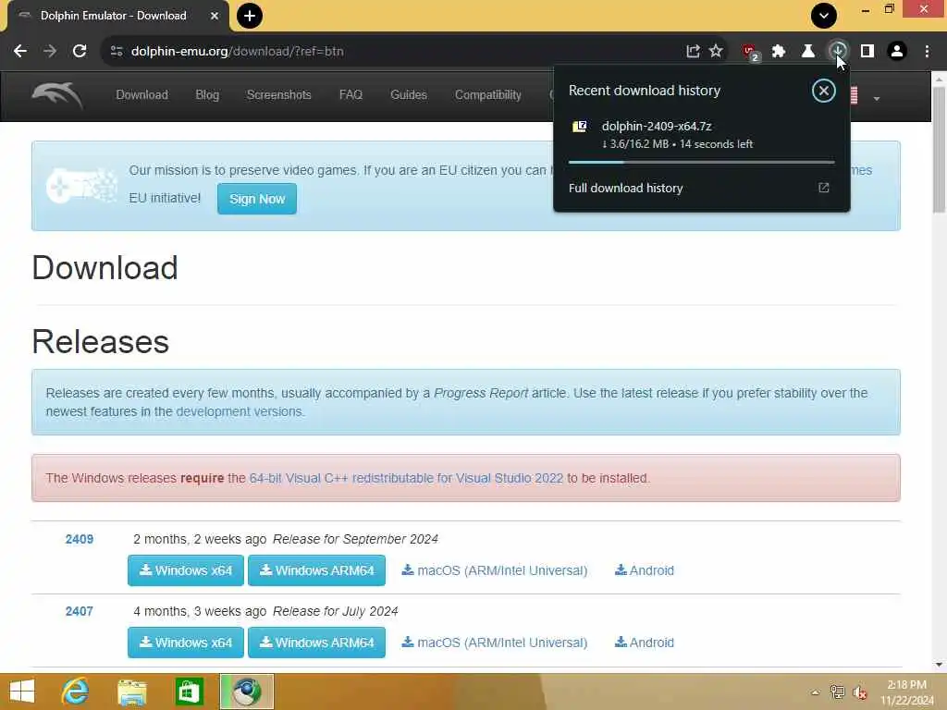
Task: Open the profile avatar menu
Action: (897, 52)
